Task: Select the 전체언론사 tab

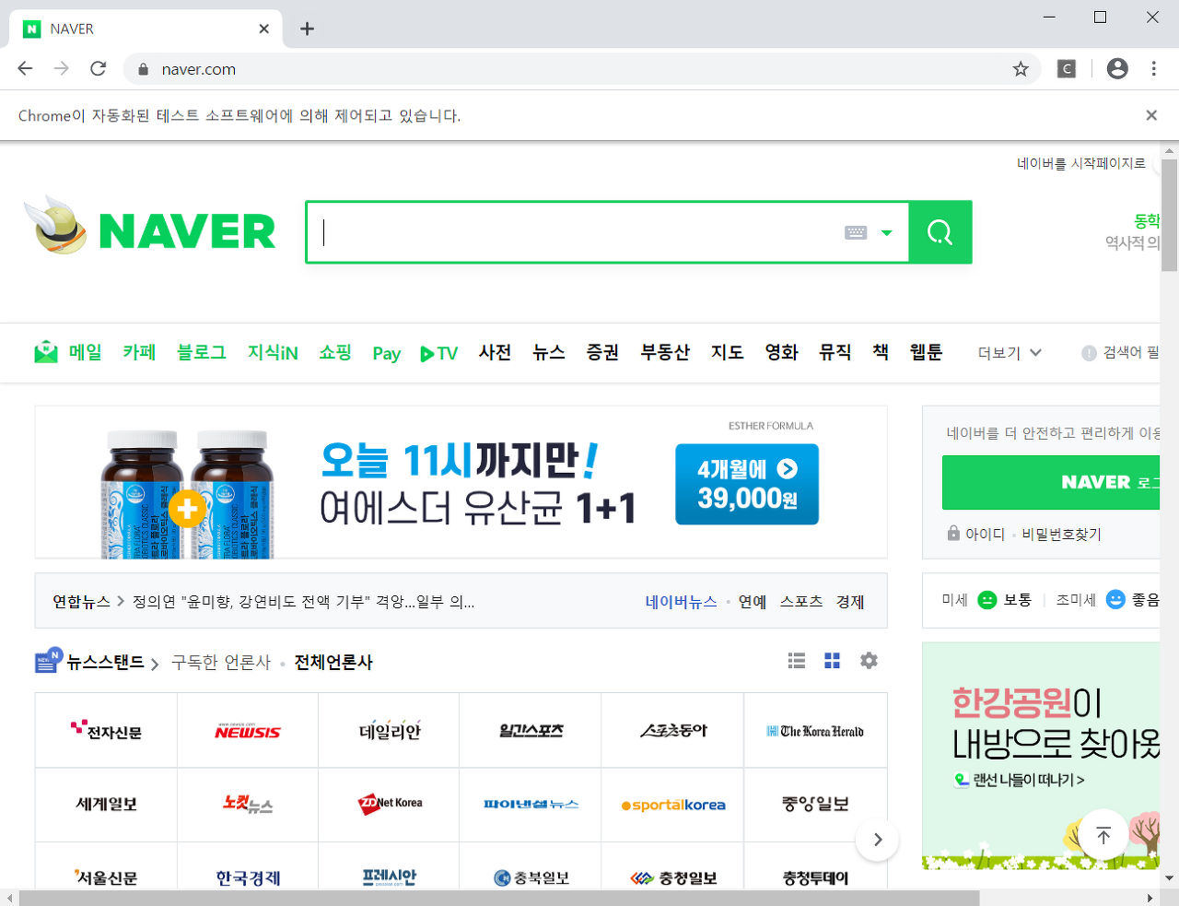Action: 333,662
